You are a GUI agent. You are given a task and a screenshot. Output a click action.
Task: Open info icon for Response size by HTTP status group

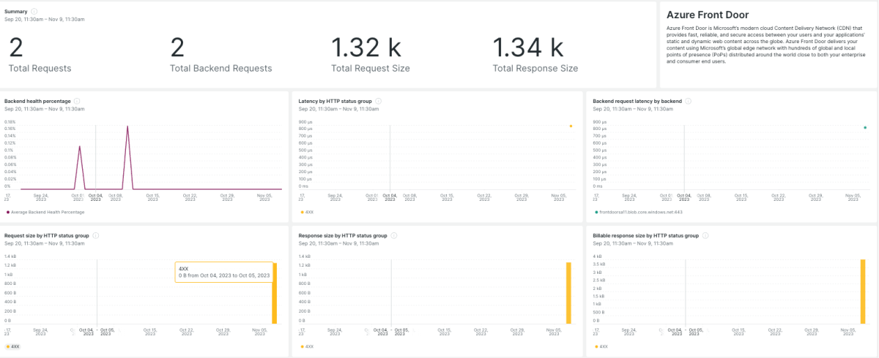(x=394, y=235)
